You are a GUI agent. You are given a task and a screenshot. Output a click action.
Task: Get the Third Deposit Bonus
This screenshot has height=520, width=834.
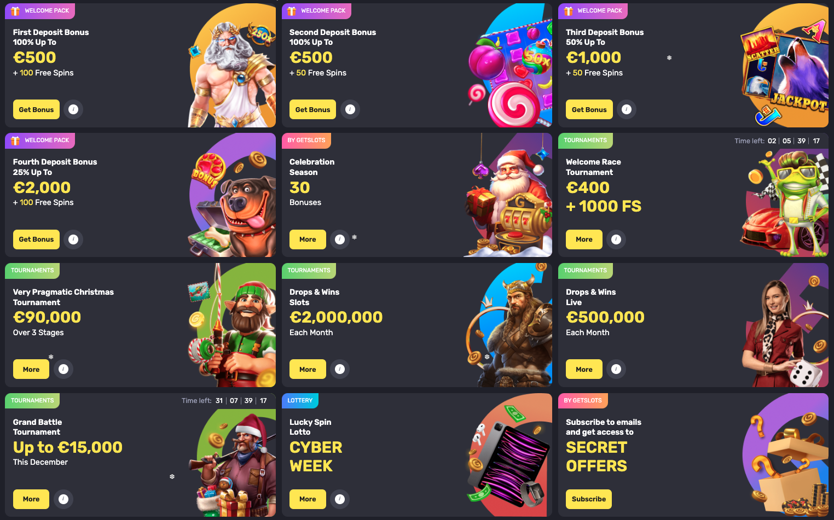(589, 109)
